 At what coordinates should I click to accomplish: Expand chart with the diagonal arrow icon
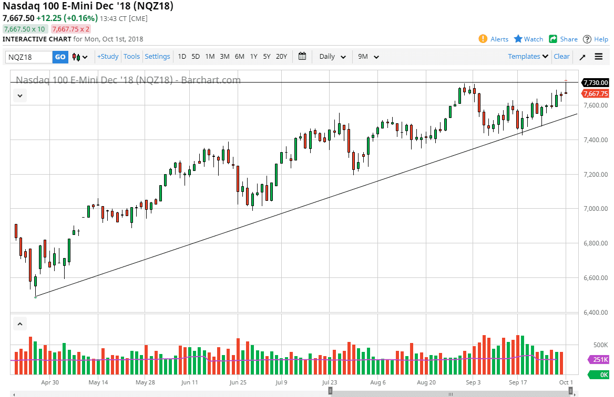[582, 57]
